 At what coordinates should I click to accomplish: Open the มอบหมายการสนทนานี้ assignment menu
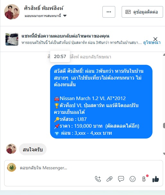(x=46, y=16)
